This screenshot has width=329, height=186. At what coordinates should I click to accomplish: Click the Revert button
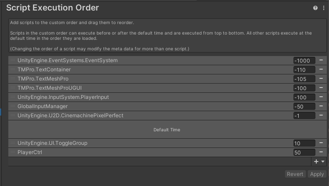tap(295, 174)
